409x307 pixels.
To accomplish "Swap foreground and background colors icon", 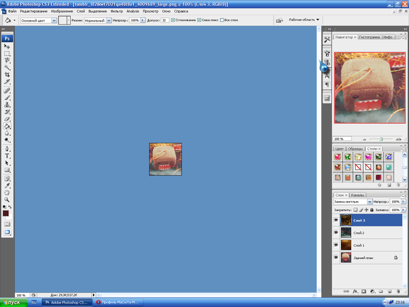I will 10,207.
